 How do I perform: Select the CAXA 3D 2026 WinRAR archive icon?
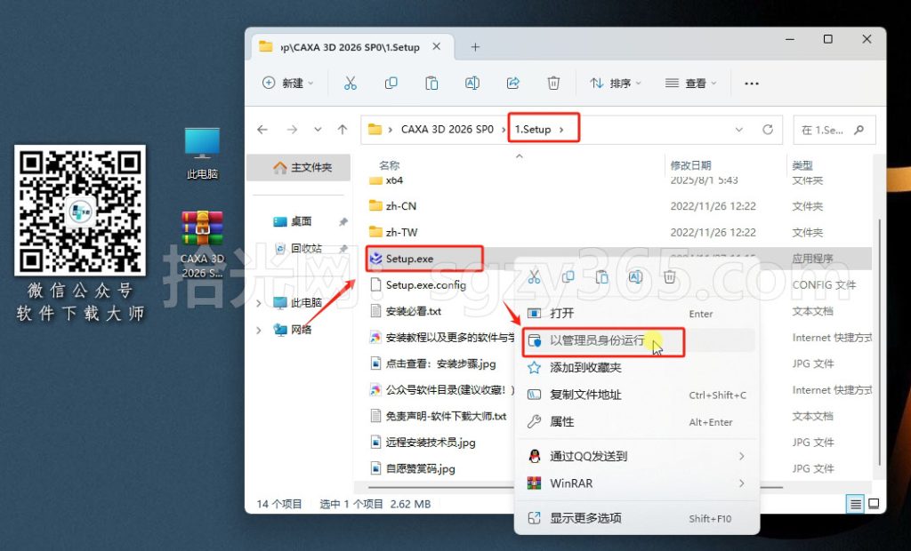click(202, 244)
